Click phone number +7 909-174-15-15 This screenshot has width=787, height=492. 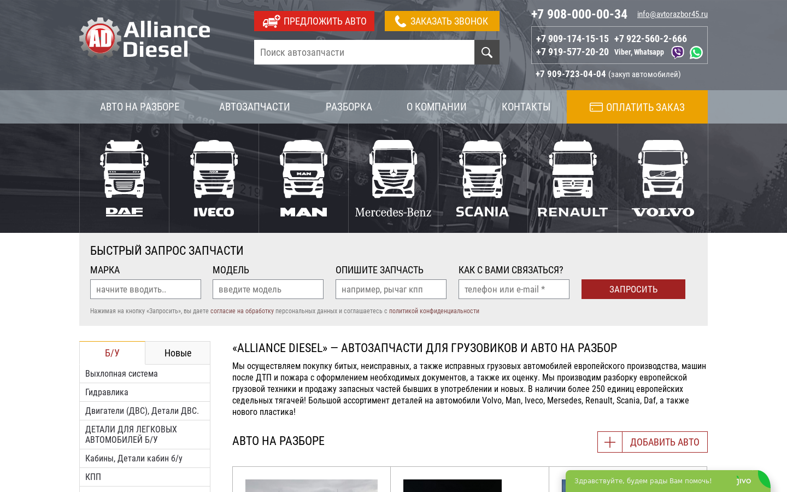[572, 39]
